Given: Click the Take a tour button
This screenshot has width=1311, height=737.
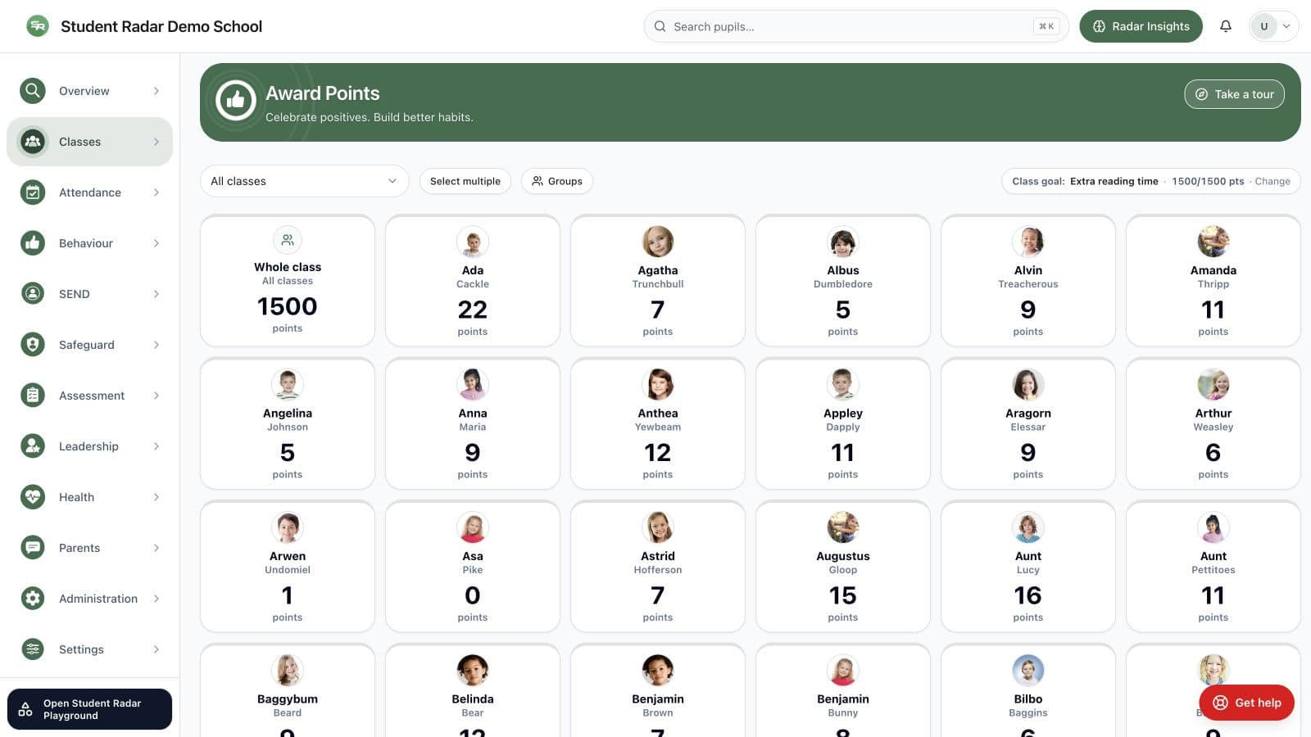Looking at the screenshot, I should (x=1234, y=94).
